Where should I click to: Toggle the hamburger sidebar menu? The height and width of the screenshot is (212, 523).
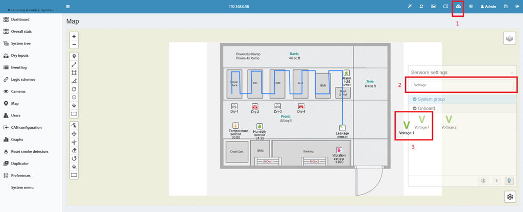[68, 7]
